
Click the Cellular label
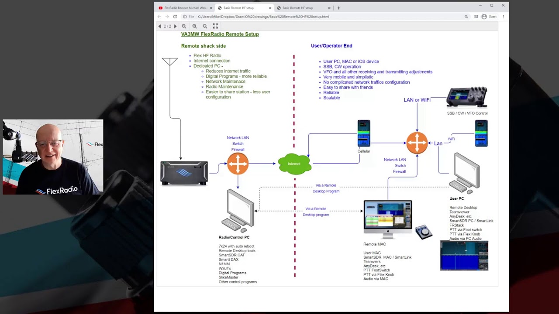coord(364,151)
